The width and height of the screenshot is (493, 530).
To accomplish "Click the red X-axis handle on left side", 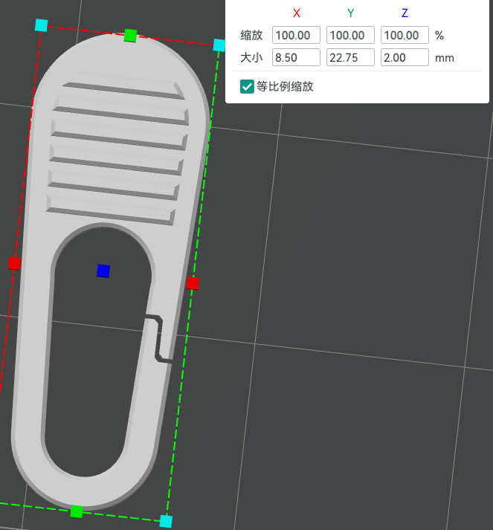I will 14,263.
